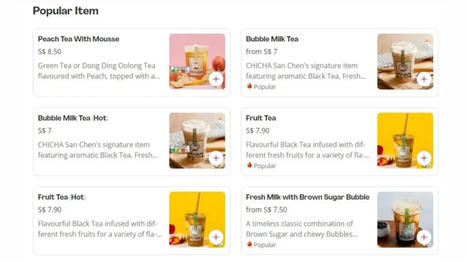Click the Fruit Tea (Hot) description text
This screenshot has height=262, width=466.
click(100, 229)
